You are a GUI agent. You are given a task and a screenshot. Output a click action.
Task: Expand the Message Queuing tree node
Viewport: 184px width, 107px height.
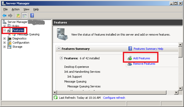click(x=9, y=35)
